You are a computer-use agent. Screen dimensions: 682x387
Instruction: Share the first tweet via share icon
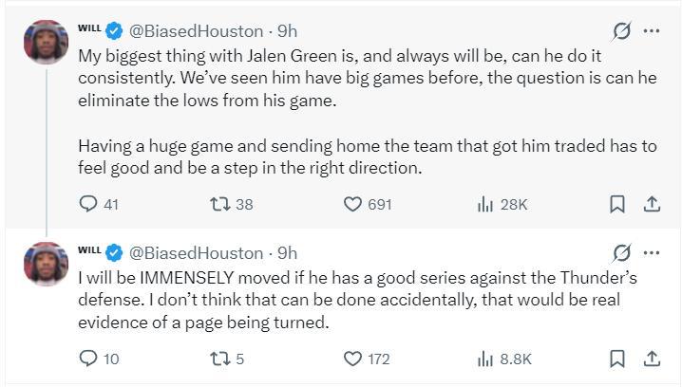coord(652,204)
